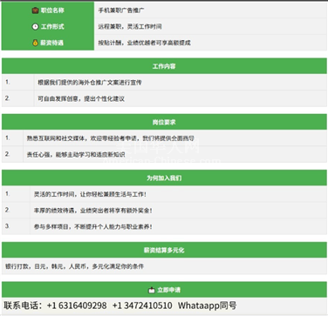Click the clock icon beside 工作形式

tap(35, 27)
